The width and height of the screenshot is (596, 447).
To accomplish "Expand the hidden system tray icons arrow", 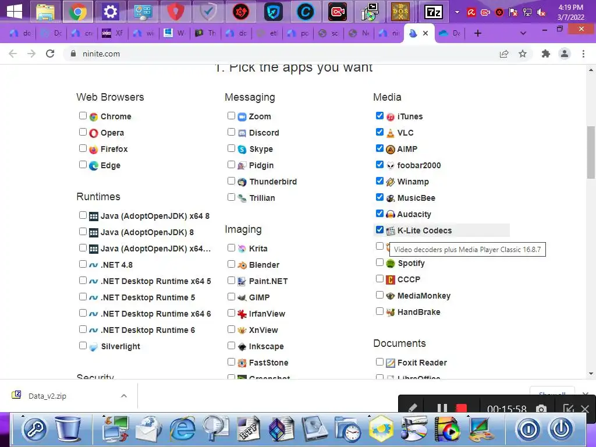I will pos(457,12).
